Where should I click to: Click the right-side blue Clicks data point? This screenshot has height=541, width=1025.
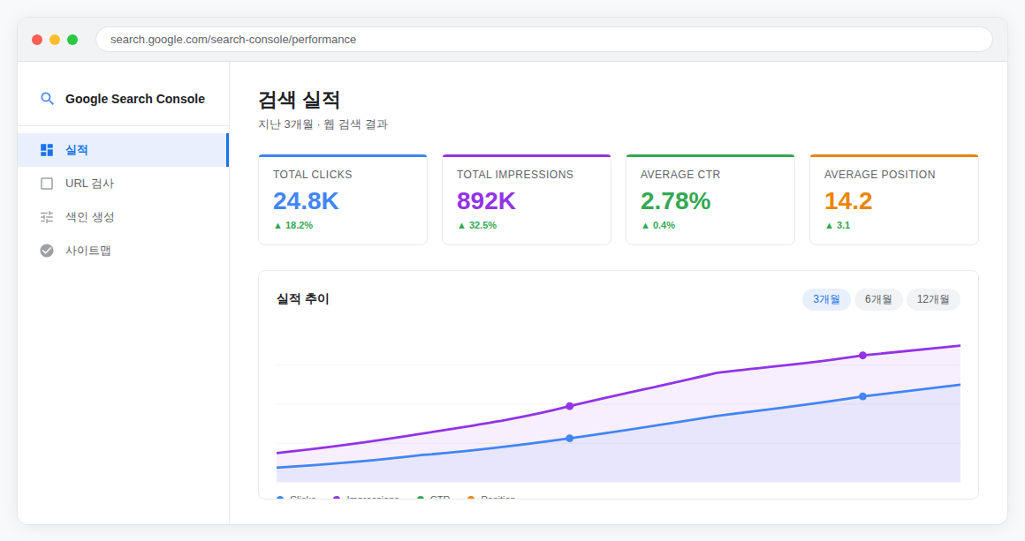tap(863, 397)
